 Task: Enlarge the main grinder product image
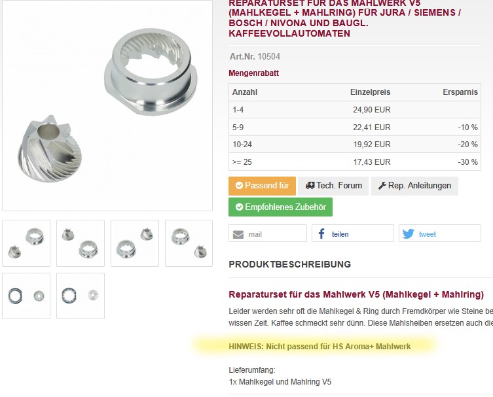[x=107, y=105]
